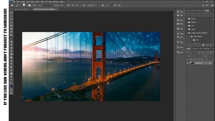The image size is (215, 121).
Task: Select the Frame tool
Action: tap(11, 29)
